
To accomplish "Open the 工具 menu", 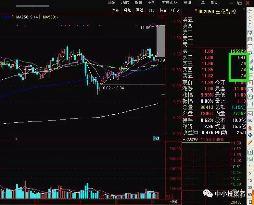I will [x=201, y=3].
